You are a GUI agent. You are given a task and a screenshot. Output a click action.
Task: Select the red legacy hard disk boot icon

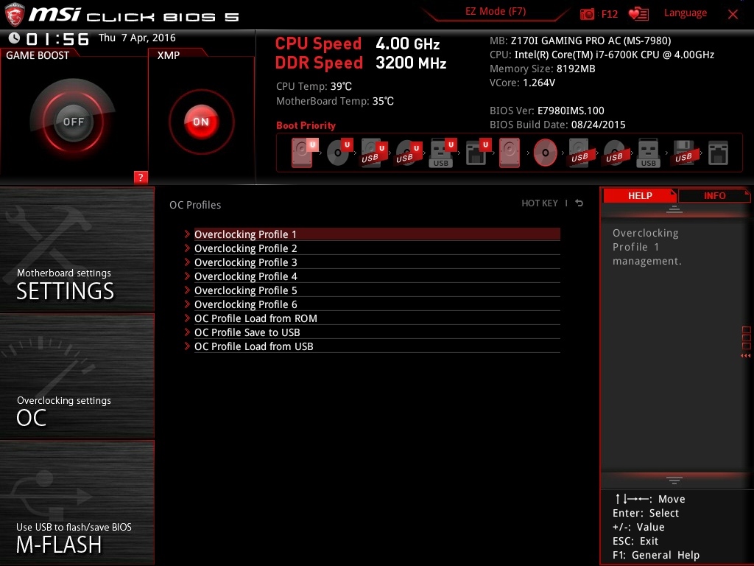point(510,153)
